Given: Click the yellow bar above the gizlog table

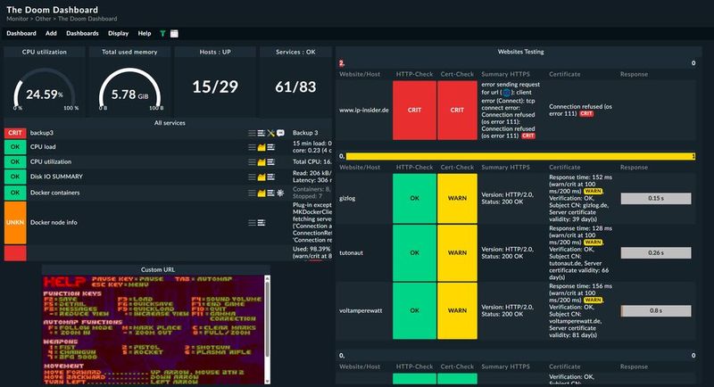Looking at the screenshot, I should click(520, 156).
